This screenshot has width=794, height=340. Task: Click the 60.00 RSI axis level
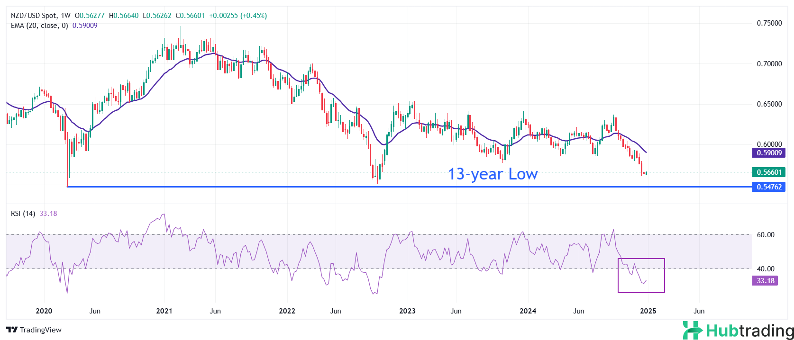(765, 235)
